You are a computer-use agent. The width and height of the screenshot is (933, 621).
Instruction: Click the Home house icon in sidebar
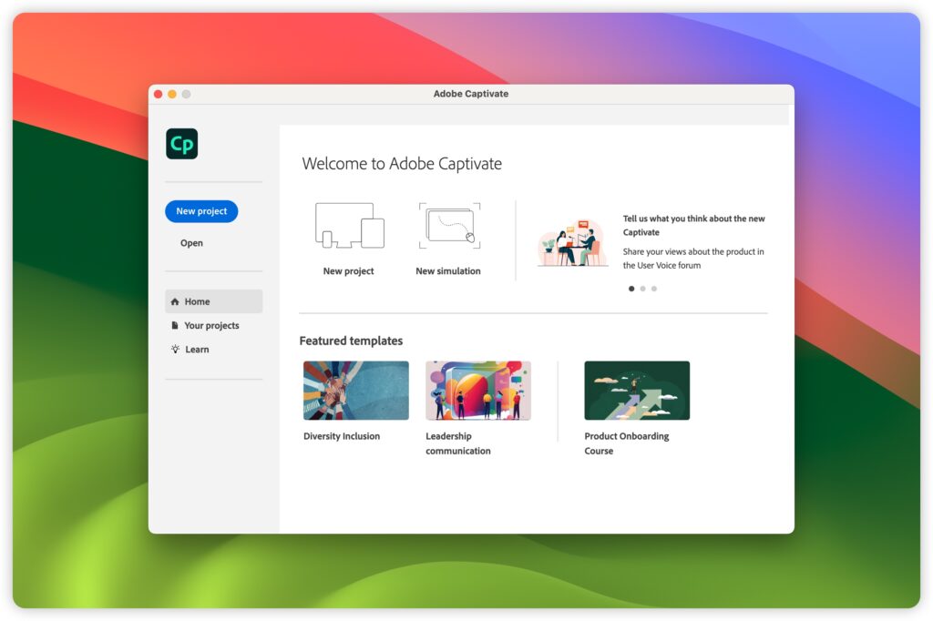(175, 300)
